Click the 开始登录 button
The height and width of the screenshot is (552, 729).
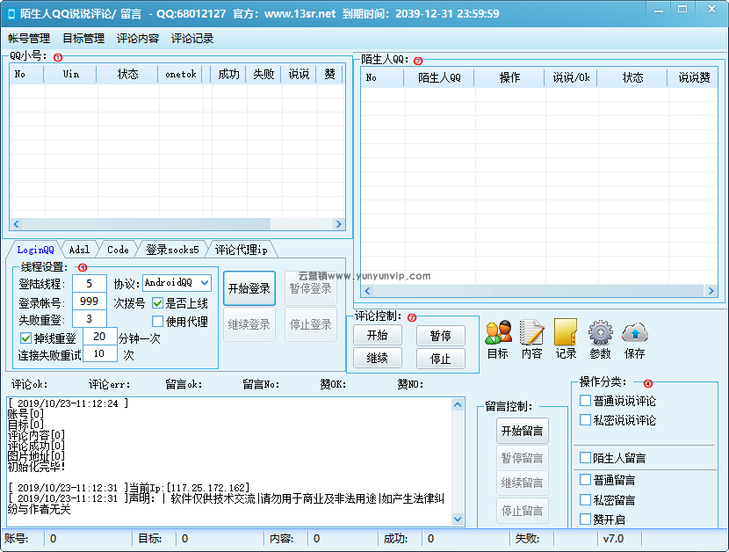pyautogui.click(x=249, y=288)
